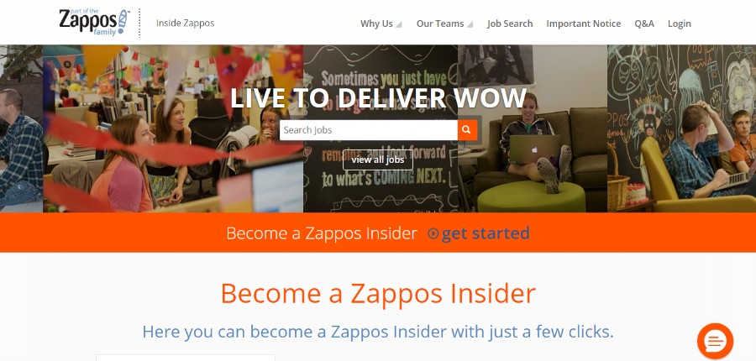The width and height of the screenshot is (756, 361).
Task: Click the play arrow icon beside get started
Action: click(x=433, y=233)
